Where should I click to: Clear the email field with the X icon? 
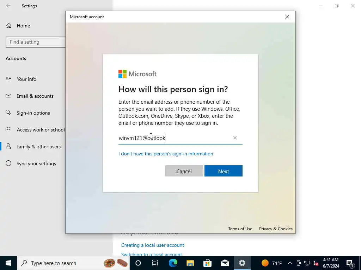(235, 138)
